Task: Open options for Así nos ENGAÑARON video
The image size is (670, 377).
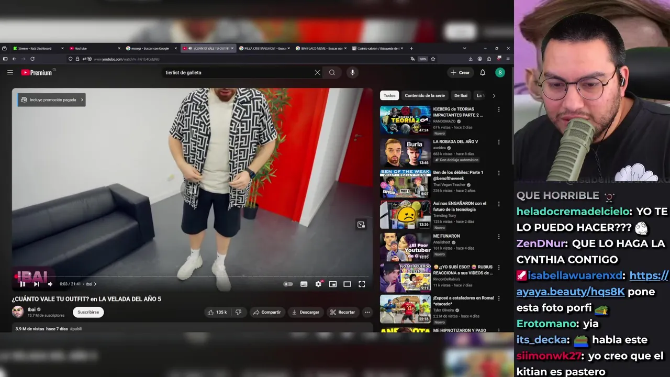Action: pos(499,204)
